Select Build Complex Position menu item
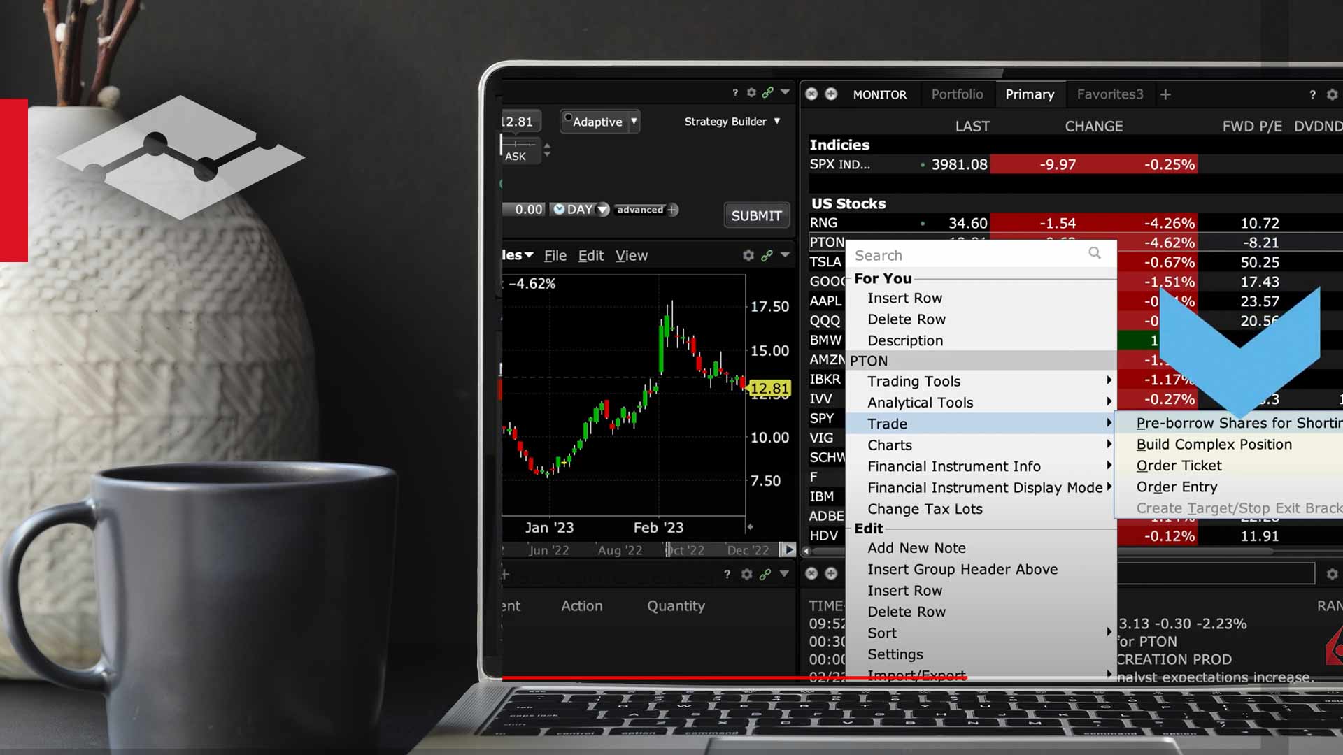1343x755 pixels. click(1215, 443)
